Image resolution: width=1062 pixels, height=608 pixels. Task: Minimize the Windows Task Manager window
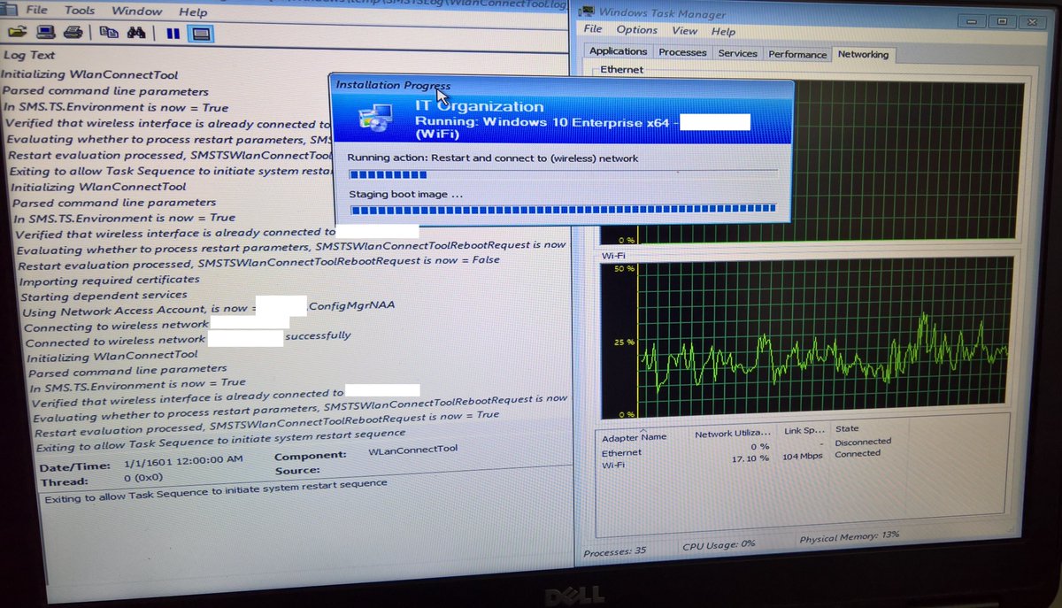971,20
